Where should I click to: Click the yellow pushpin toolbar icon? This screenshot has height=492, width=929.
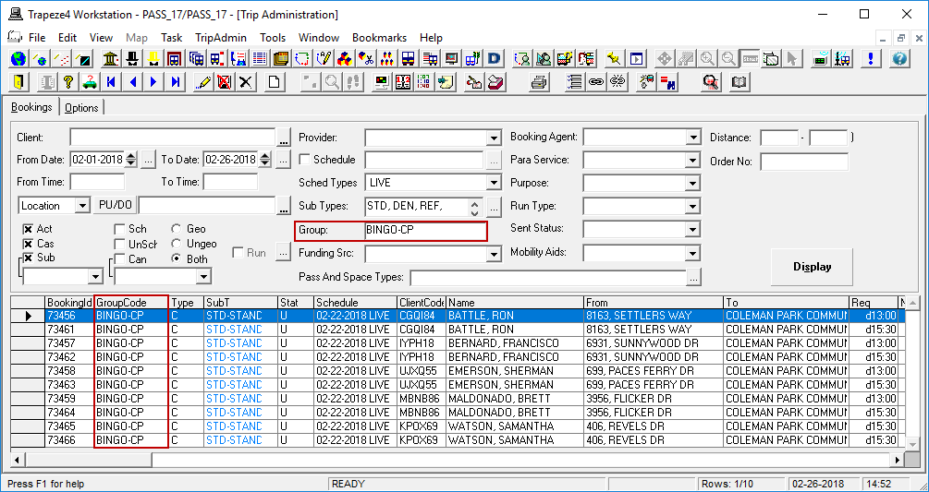pyautogui.click(x=614, y=59)
